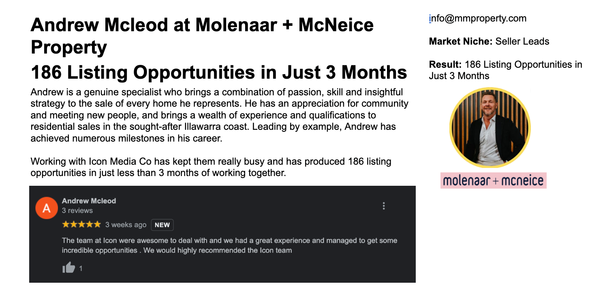
Task: Click Andrew Mcleod reviewer name
Action: coord(89,201)
